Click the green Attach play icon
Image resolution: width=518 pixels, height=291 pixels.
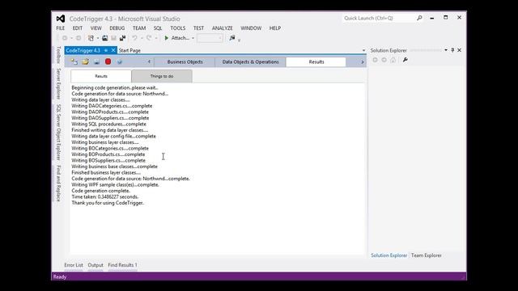(167, 38)
